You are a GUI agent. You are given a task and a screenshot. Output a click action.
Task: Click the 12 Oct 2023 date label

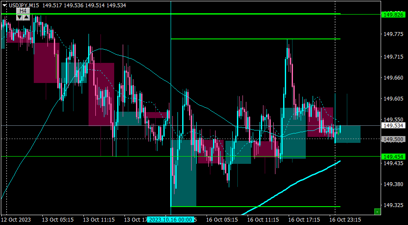(x=16, y=220)
